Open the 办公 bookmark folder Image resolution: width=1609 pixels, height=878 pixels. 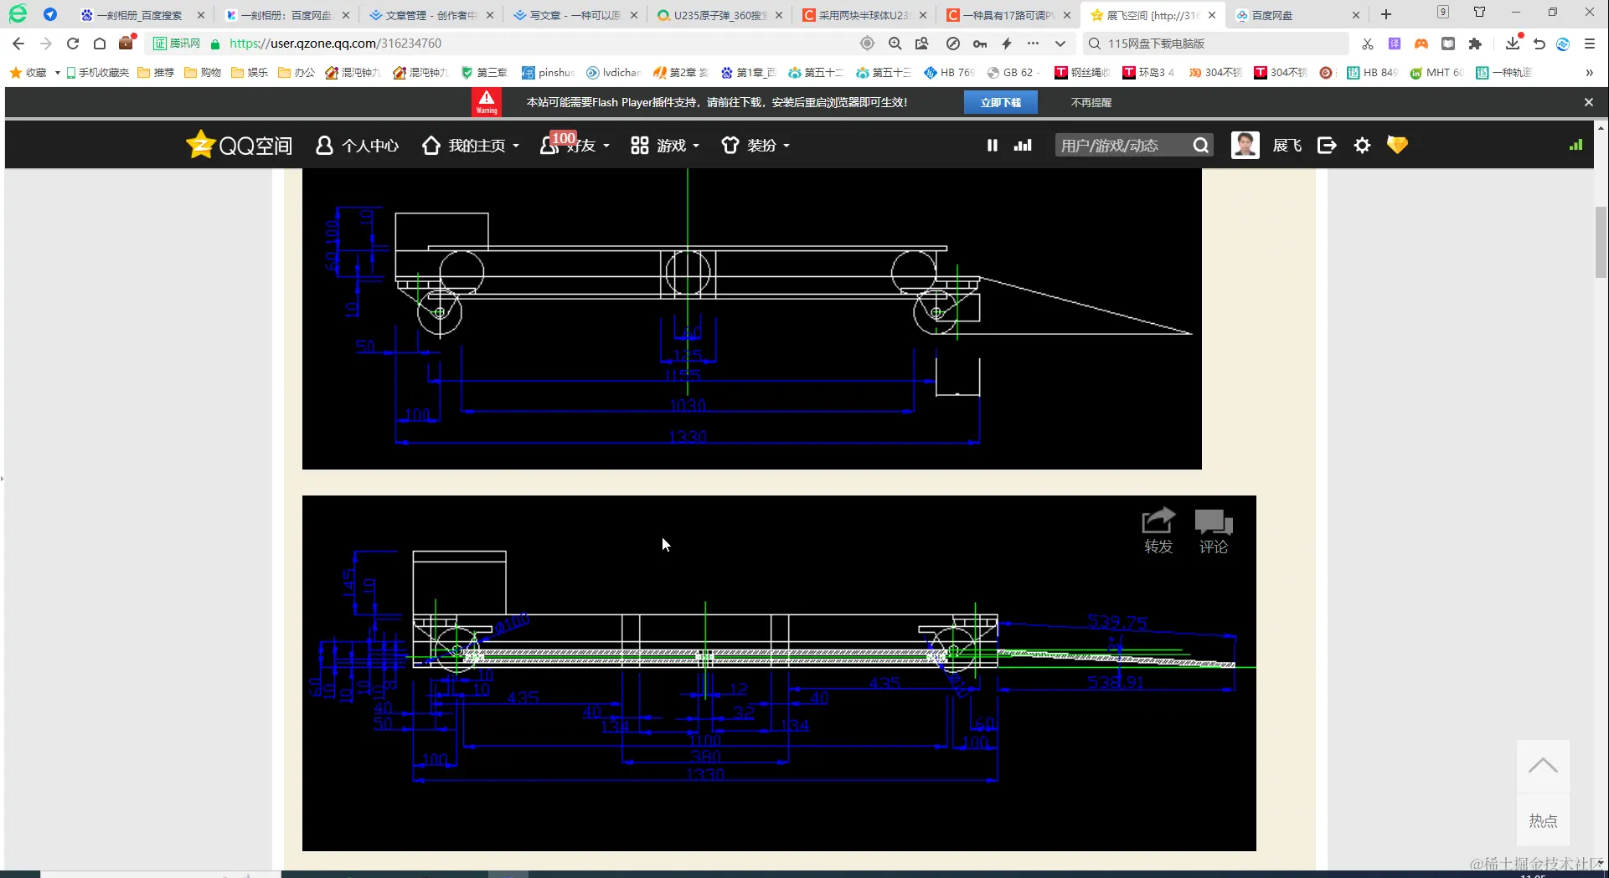click(x=297, y=73)
